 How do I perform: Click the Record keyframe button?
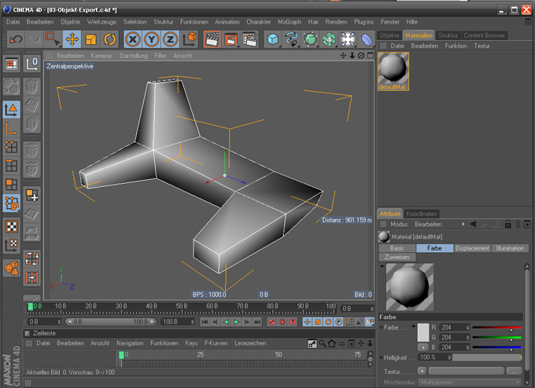coord(272,322)
